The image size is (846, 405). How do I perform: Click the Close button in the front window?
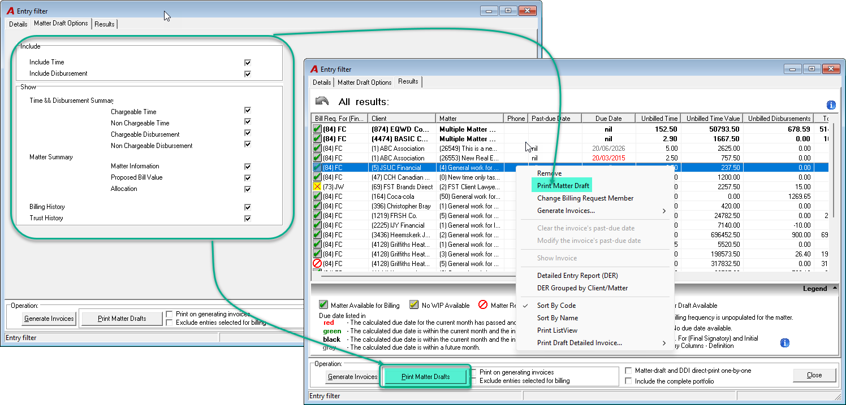(814, 375)
